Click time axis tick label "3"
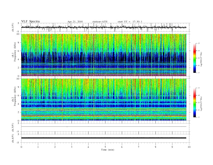Image resolution: width=213 pixels, height=165 pixels. (72, 147)
